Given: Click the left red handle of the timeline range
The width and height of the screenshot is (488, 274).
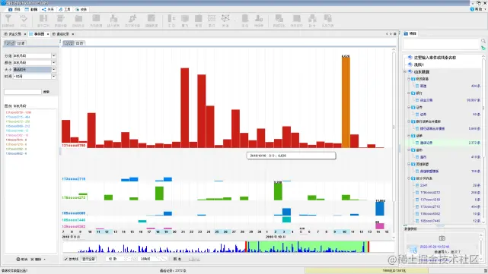Looking at the screenshot, I should point(246,247).
